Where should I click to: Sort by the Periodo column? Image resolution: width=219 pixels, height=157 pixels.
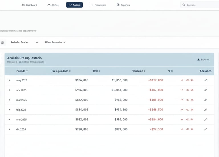pyautogui.click(x=22, y=71)
